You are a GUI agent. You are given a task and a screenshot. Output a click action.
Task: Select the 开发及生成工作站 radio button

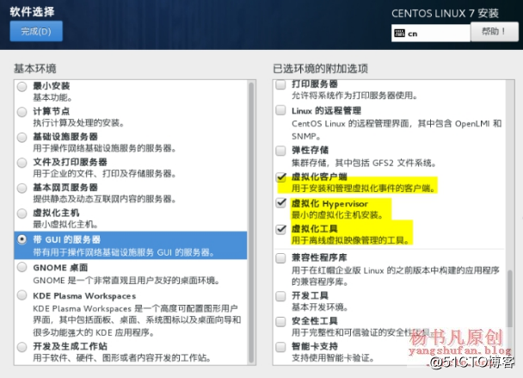tap(22, 347)
